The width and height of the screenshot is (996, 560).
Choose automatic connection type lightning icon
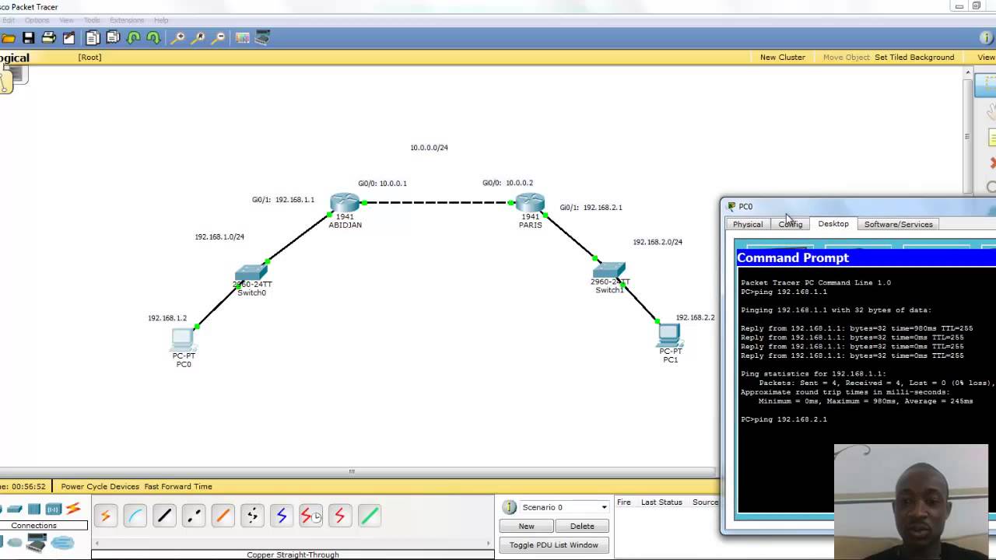point(106,515)
